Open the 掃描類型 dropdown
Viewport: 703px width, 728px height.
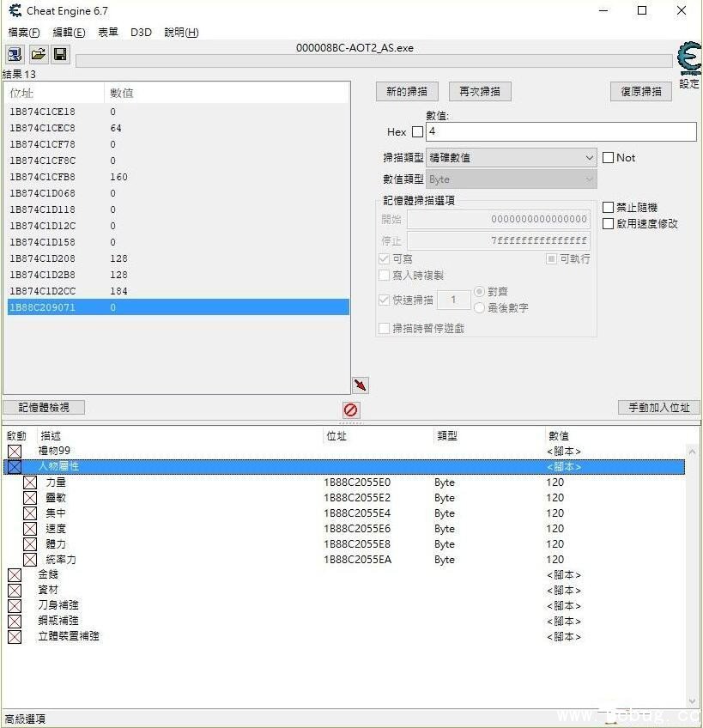click(512, 158)
